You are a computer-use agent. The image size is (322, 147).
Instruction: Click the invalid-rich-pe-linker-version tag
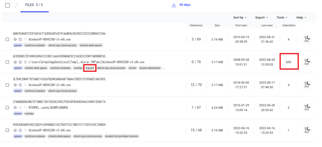click(x=122, y=136)
